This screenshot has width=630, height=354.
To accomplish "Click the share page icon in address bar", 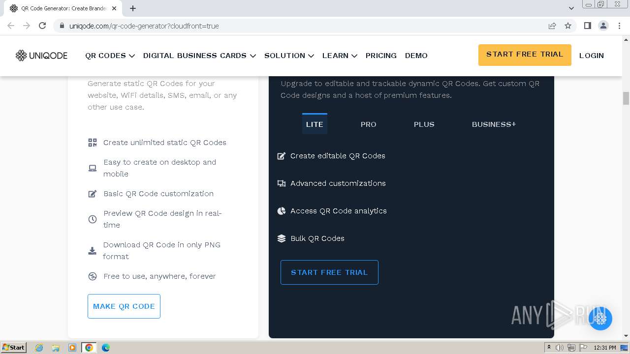I will pos(552,26).
